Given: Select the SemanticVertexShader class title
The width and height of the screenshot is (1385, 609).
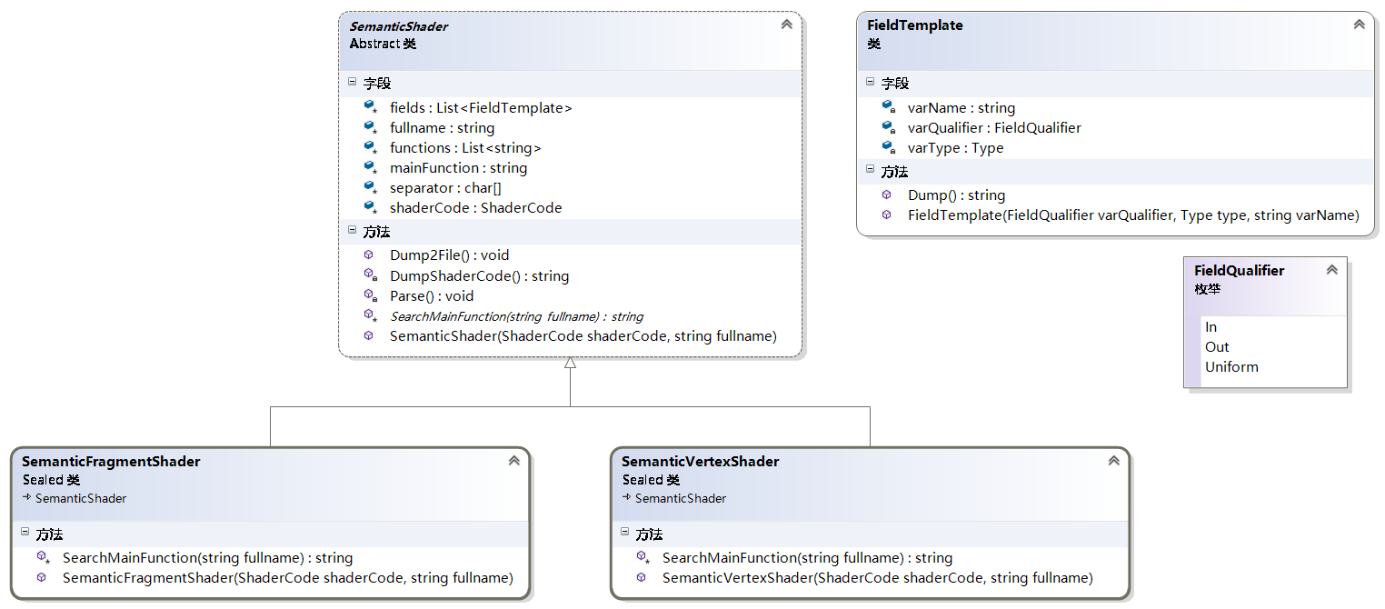Looking at the screenshot, I should pyautogui.click(x=700, y=462).
